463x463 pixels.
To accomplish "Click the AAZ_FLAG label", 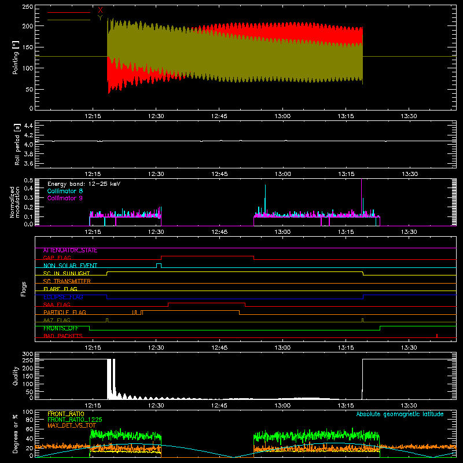I will click(57, 320).
